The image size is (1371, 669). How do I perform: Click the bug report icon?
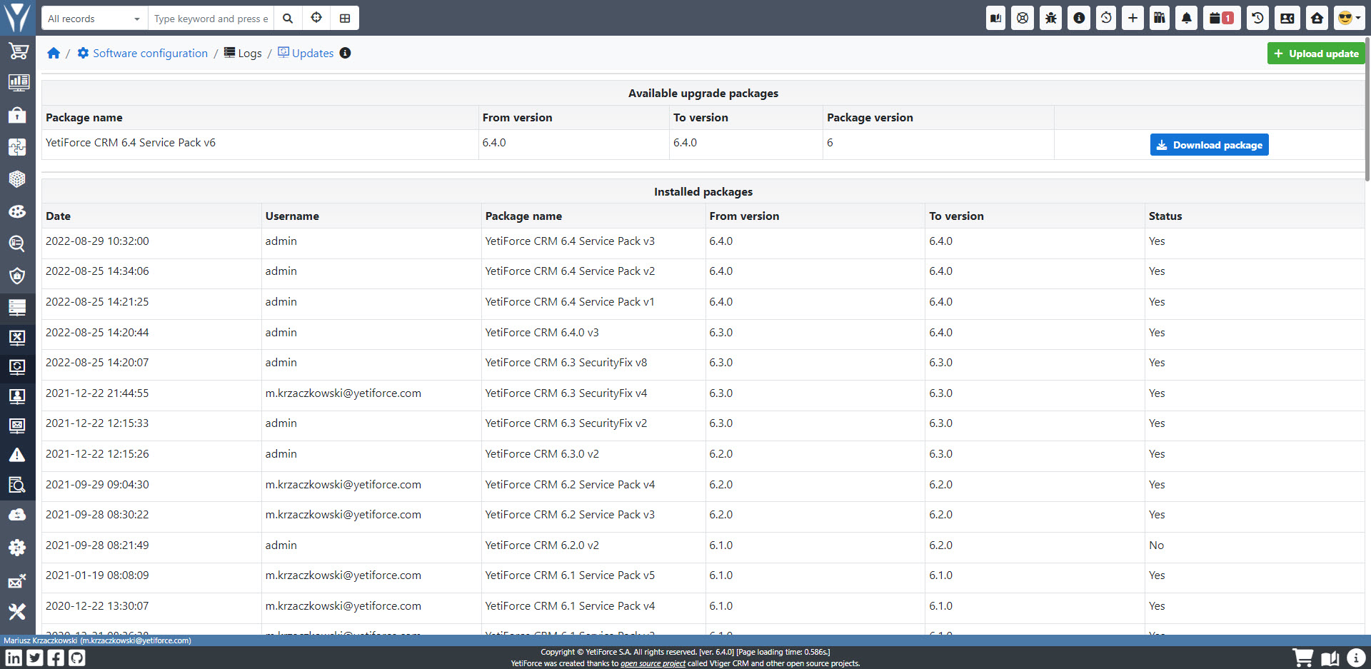(x=1050, y=18)
